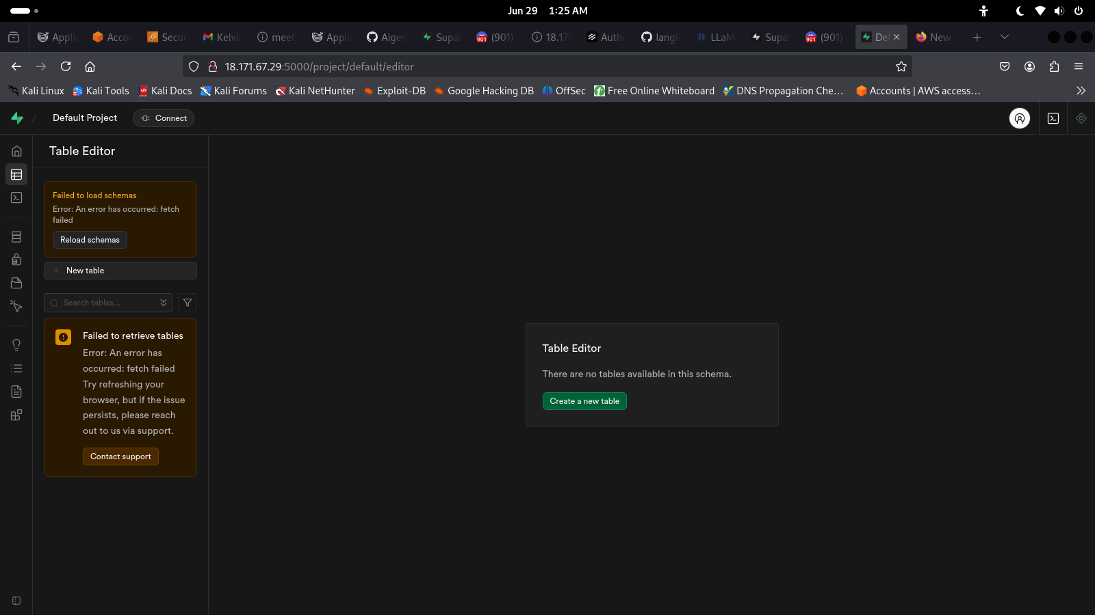The width and height of the screenshot is (1095, 615).
Task: Open the API Docs sidebar icon
Action: coord(16,391)
